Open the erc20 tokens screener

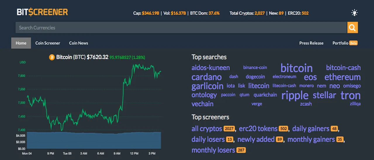[258, 129]
